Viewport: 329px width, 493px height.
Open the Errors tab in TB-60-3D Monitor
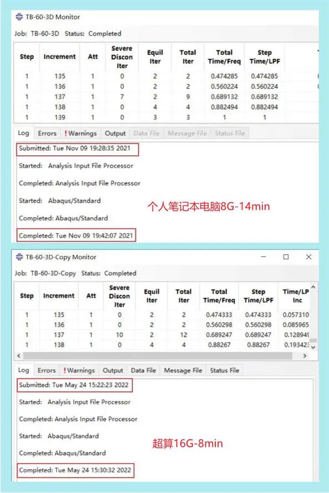(47, 133)
